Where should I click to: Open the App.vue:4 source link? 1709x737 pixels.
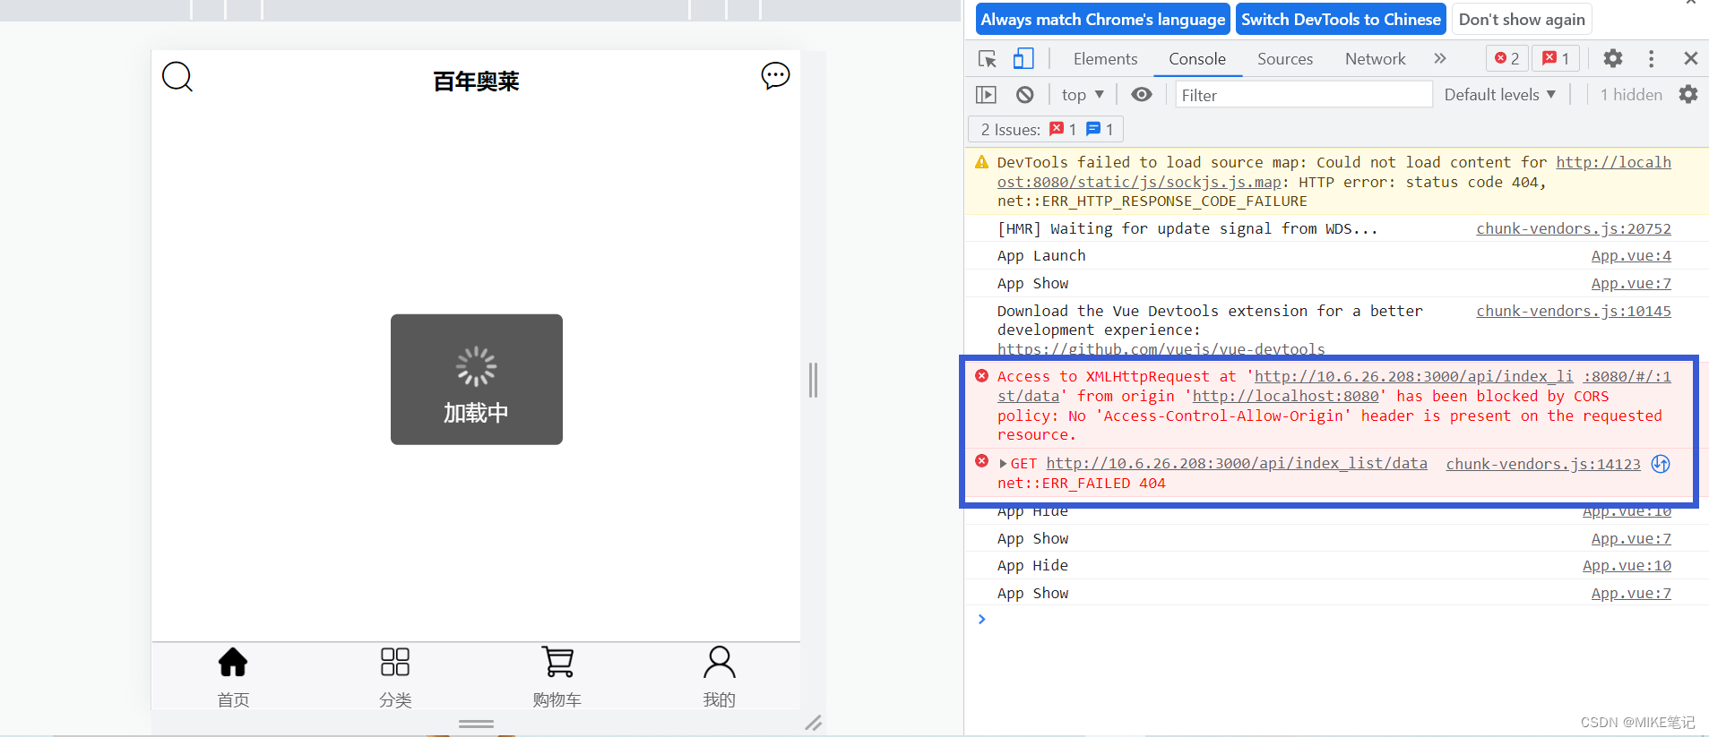click(x=1631, y=256)
